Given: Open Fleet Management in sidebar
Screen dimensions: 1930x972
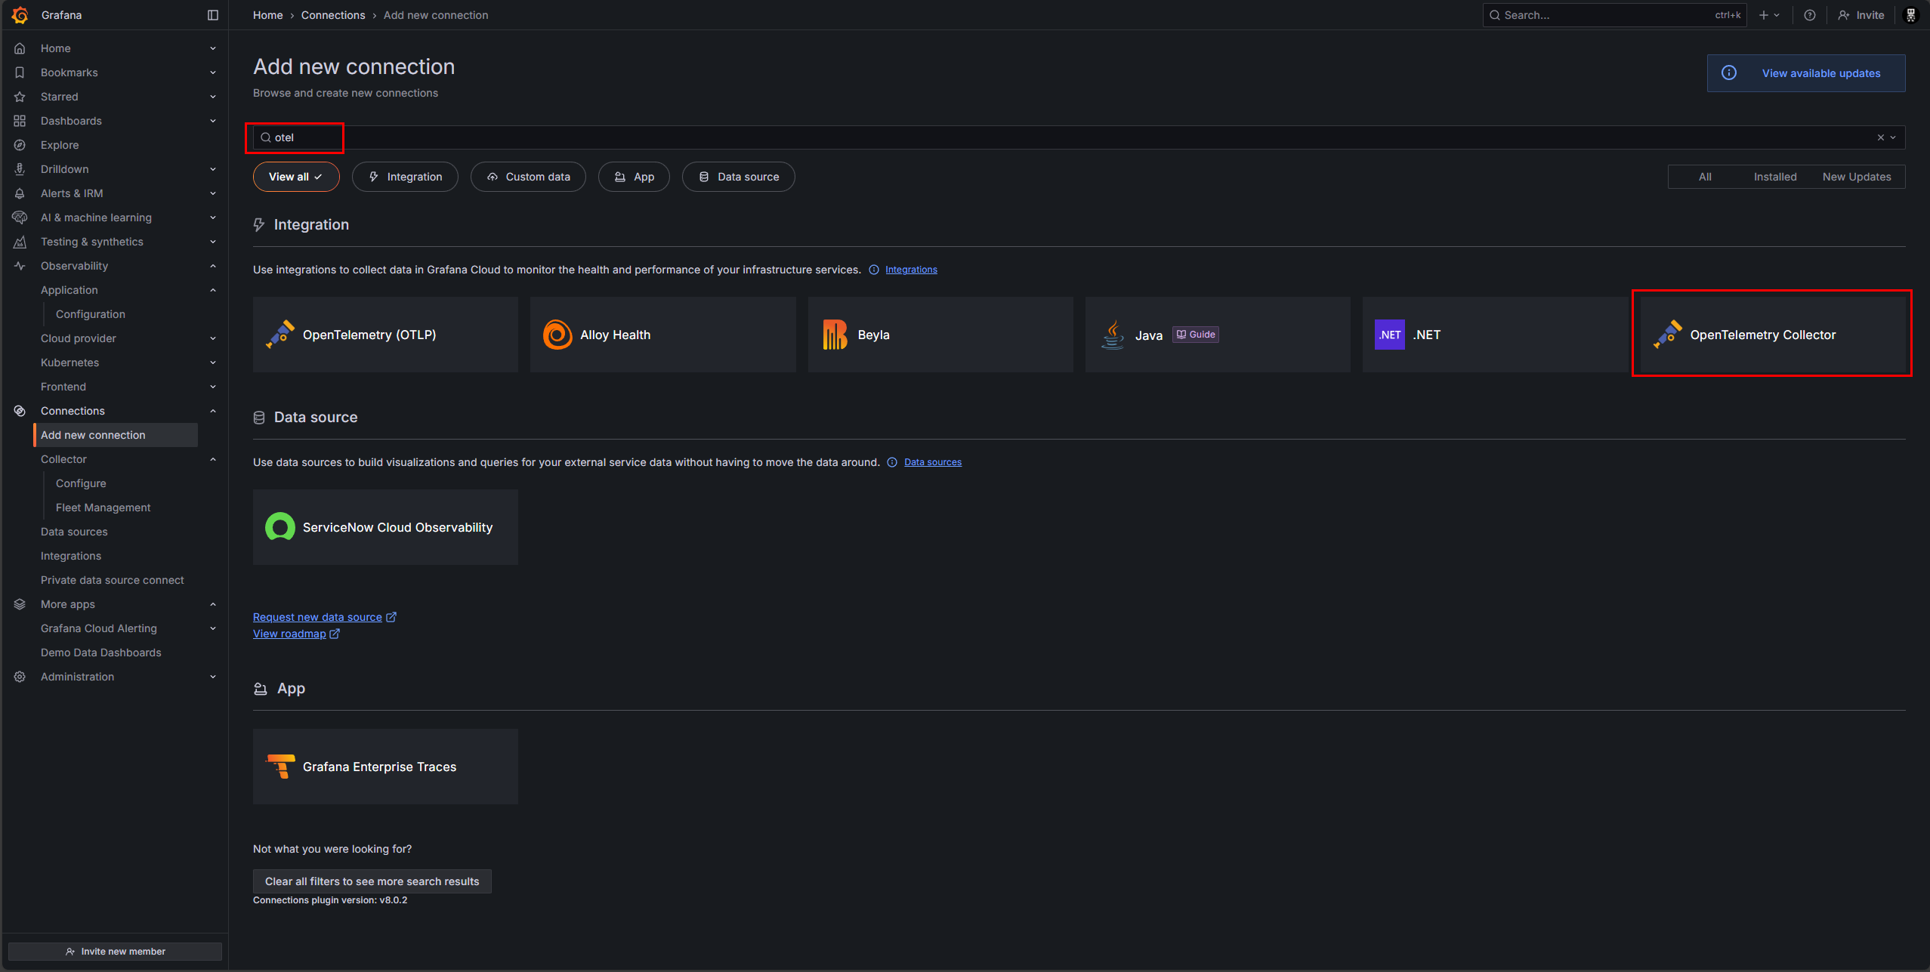Looking at the screenshot, I should [x=103, y=508].
